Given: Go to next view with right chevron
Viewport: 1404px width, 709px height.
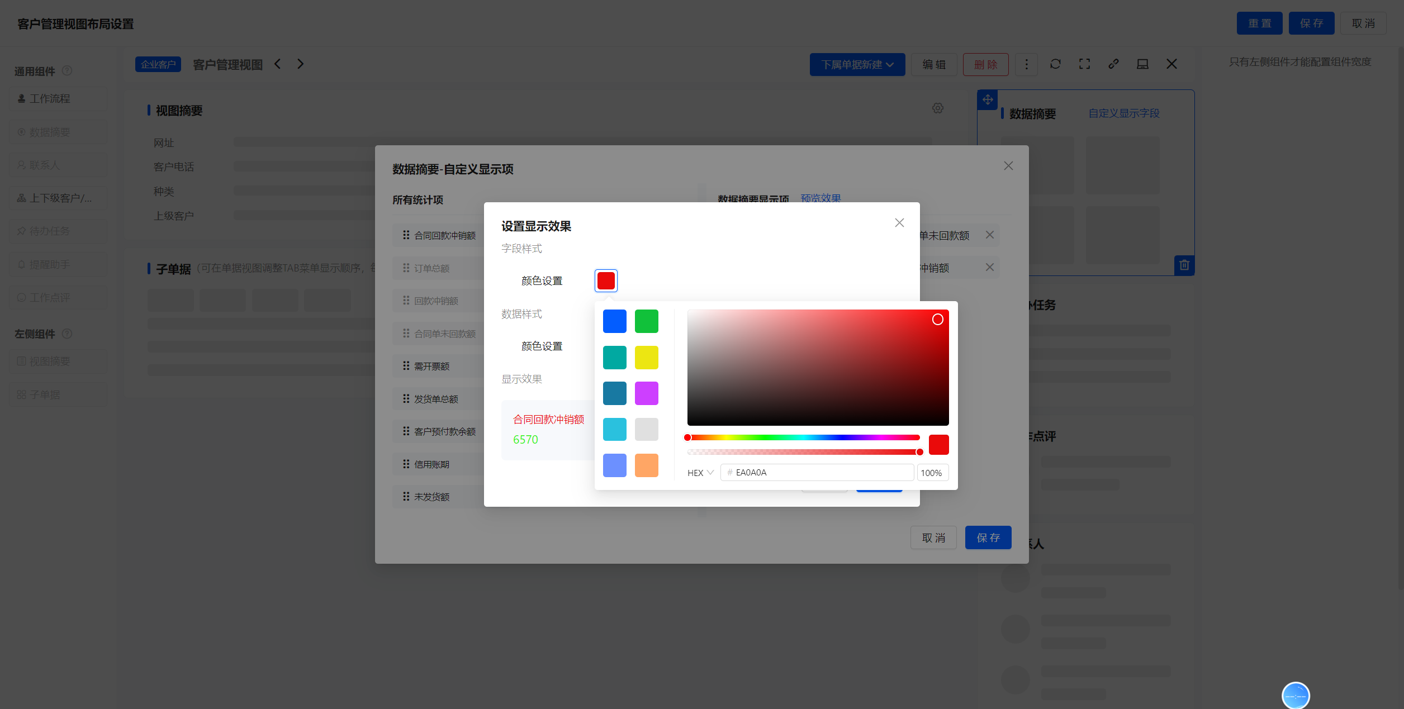Looking at the screenshot, I should [x=300, y=64].
